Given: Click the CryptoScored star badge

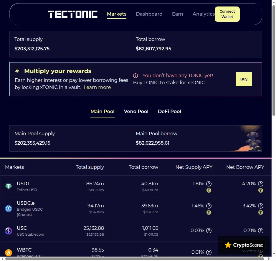Looking at the screenshot, I should pos(244,245).
